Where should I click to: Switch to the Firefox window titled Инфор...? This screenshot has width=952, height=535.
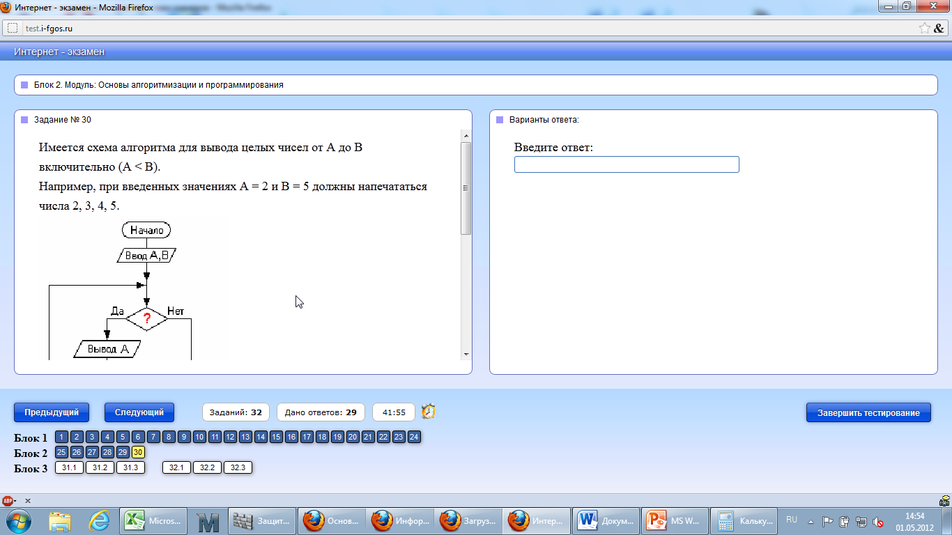coord(399,521)
